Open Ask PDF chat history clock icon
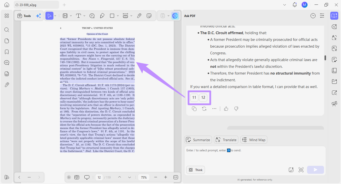This screenshot has height=184, width=341. click(x=313, y=16)
